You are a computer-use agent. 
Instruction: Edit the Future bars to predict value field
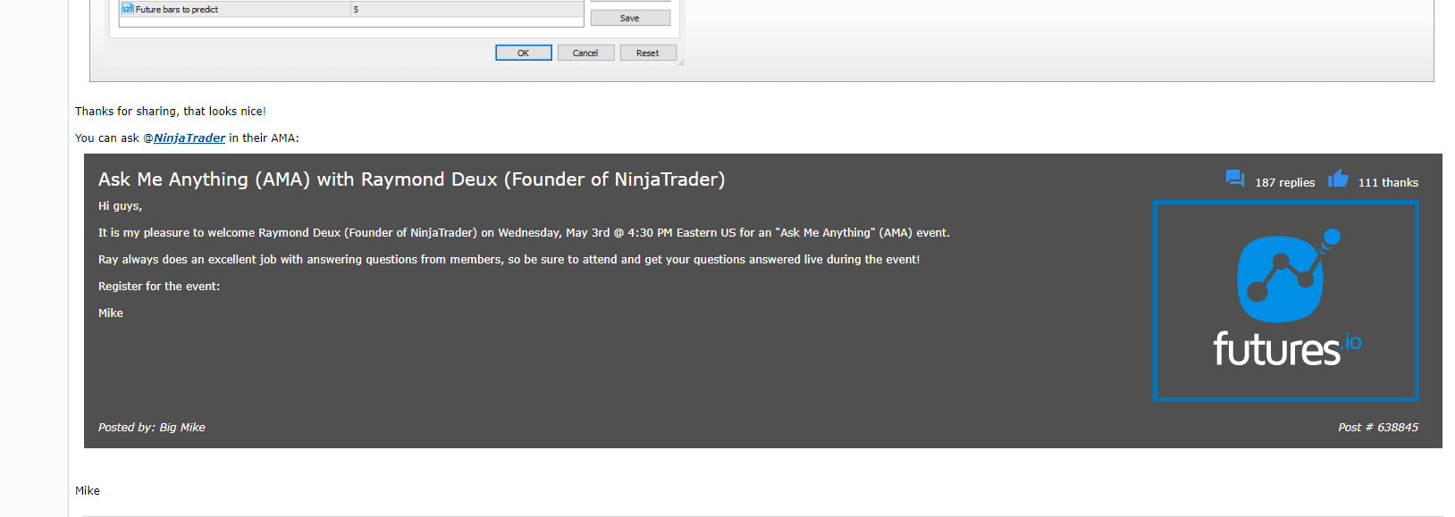467,9
